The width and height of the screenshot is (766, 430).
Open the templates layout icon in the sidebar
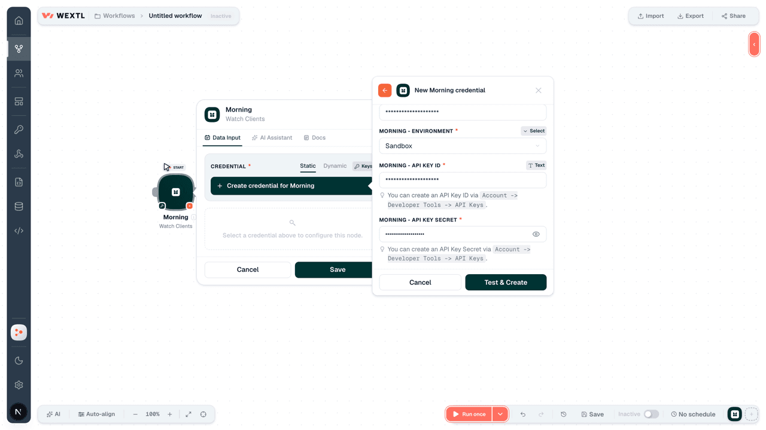pyautogui.click(x=19, y=102)
